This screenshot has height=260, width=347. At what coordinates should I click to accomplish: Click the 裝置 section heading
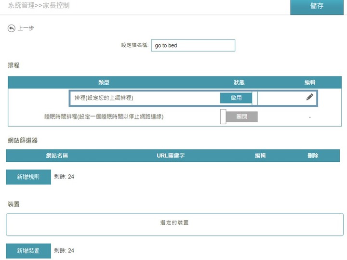pyautogui.click(x=13, y=204)
